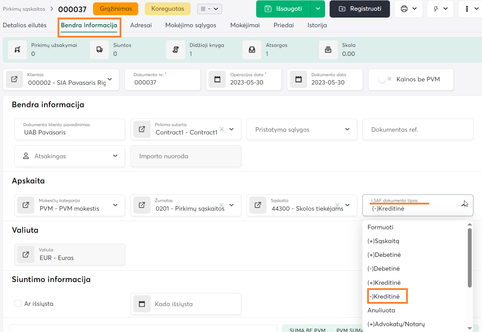Click the Dokumentas ref. input field
Screen dimensions: 482x332
tap(418, 130)
